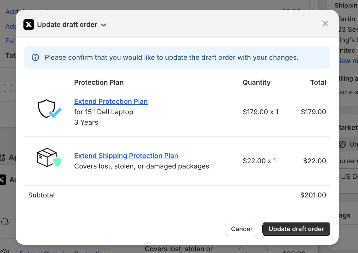This screenshot has width=358, height=253.
Task: Click the $179.00 x 1 quantity cell
Action: 261,112
